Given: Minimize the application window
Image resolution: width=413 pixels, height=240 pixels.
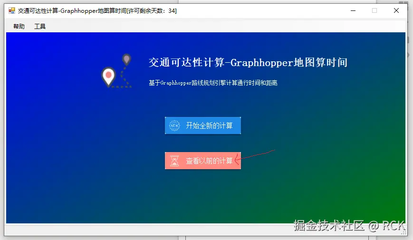Looking at the screenshot, I should click(353, 10).
